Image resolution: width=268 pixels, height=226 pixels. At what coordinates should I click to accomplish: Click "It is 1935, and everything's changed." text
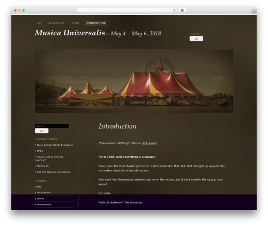click(x=127, y=157)
